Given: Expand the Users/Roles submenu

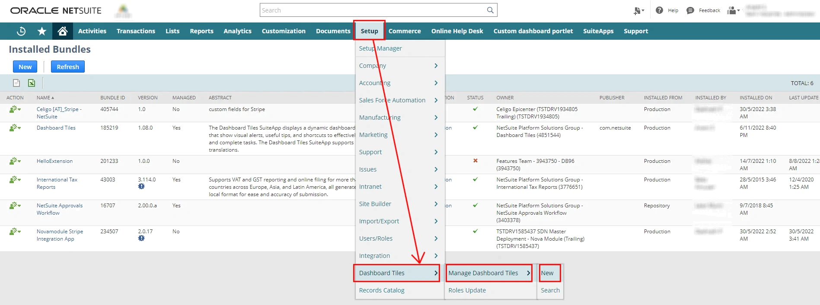Looking at the screenshot, I should tap(399, 238).
